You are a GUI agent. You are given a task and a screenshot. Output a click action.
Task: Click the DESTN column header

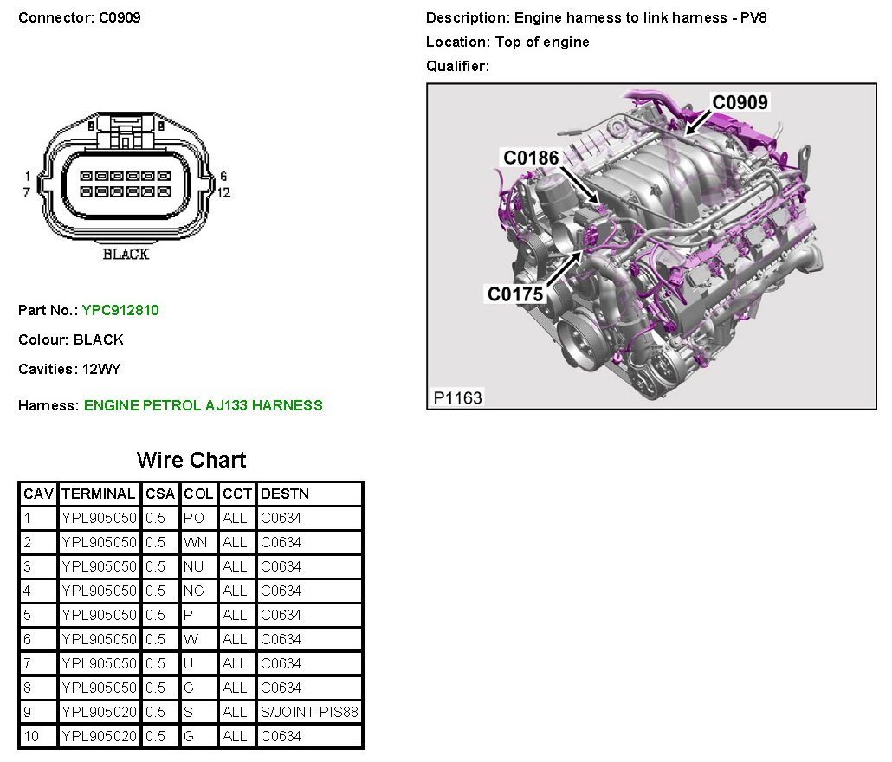(x=310, y=494)
